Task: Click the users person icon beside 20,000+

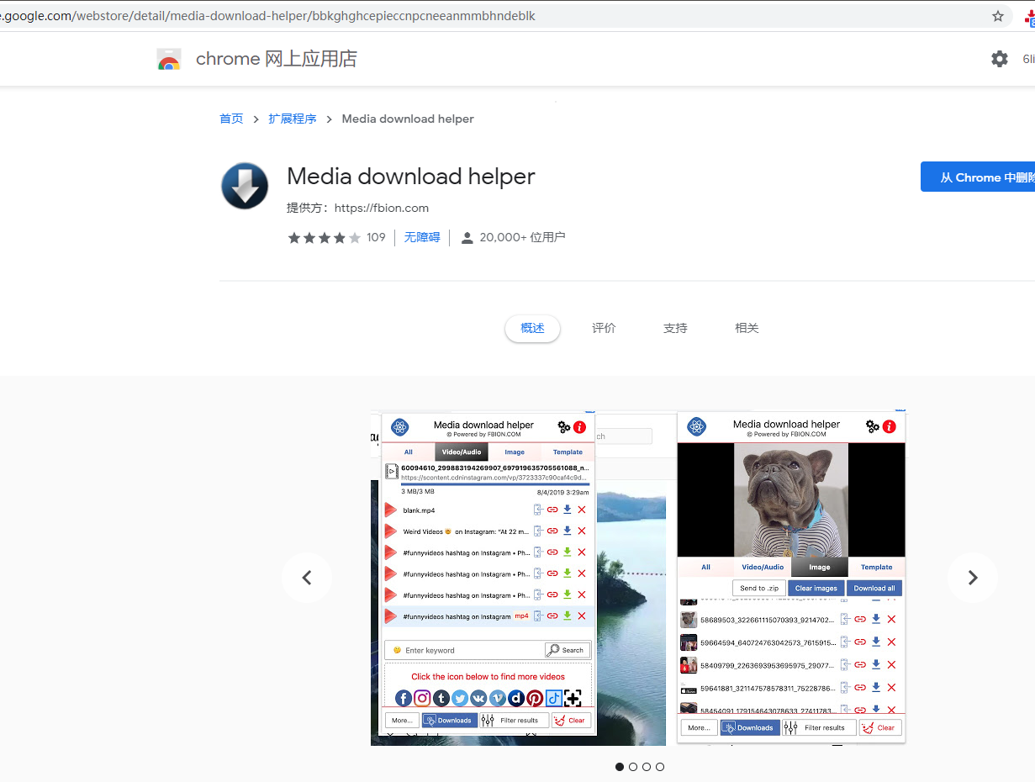Action: coord(467,238)
